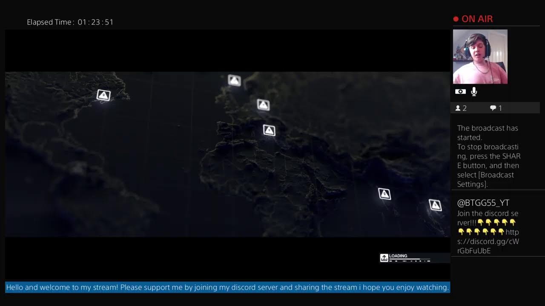Click the red ON AIR dot
This screenshot has width=545, height=306.
point(456,19)
